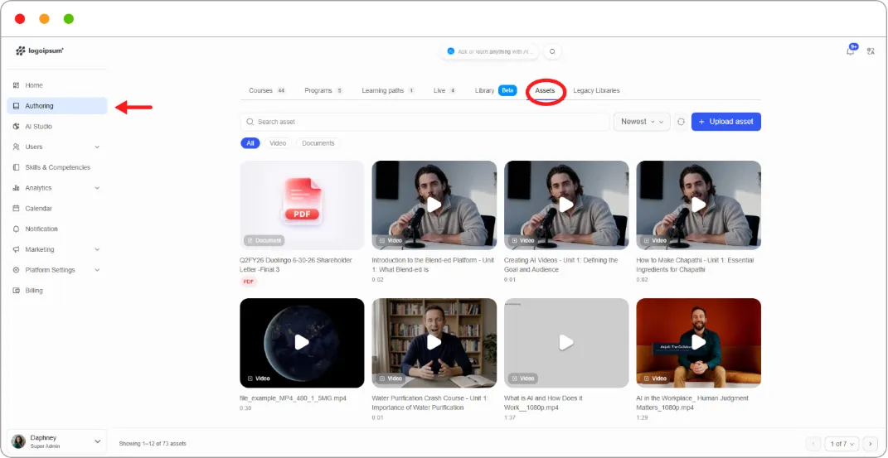Expand the Analytics sidebar menu
Image resolution: width=888 pixels, height=458 pixels.
[97, 188]
